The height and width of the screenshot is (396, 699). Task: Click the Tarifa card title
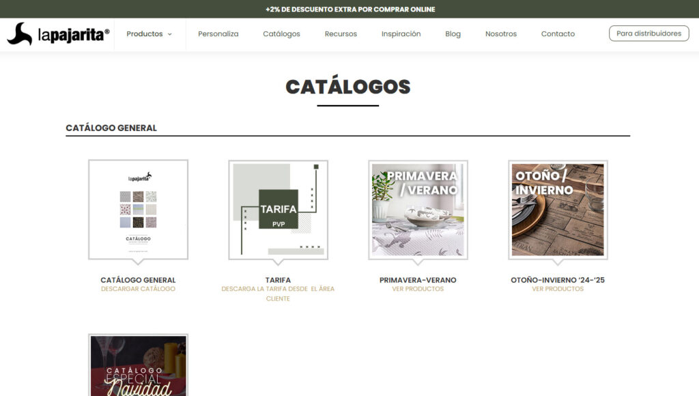(x=278, y=280)
